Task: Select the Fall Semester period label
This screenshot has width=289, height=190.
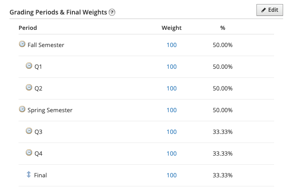Action: tap(46, 45)
